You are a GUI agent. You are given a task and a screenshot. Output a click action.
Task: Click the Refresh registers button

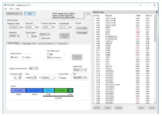pyautogui.click(x=97, y=108)
